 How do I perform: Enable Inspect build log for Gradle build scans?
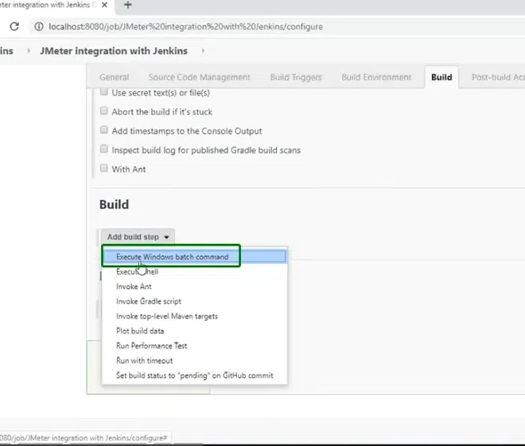click(103, 149)
